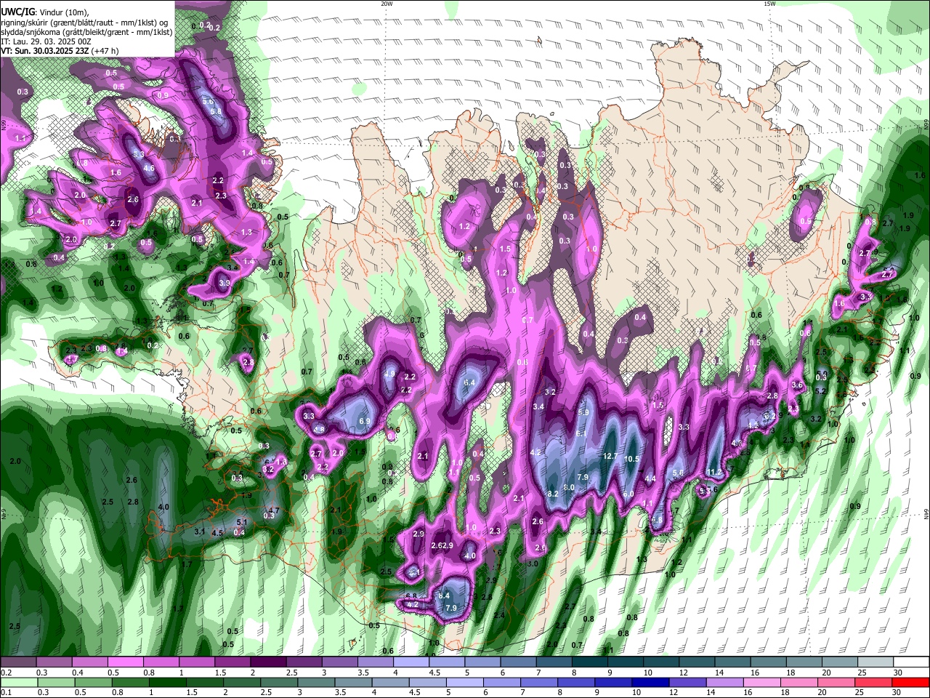Click the dark teal 8–9 snow legend swatch

pos(590,662)
